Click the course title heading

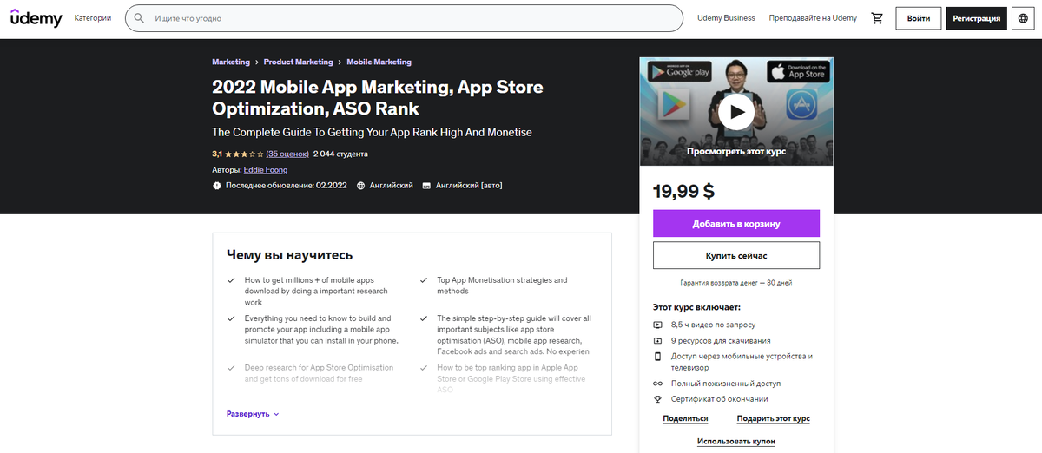[378, 98]
